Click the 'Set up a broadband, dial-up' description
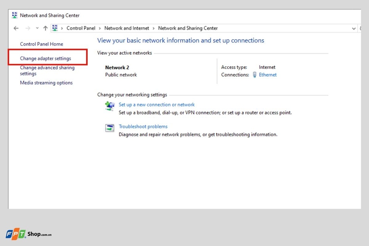The image size is (369, 246). [x=205, y=113]
